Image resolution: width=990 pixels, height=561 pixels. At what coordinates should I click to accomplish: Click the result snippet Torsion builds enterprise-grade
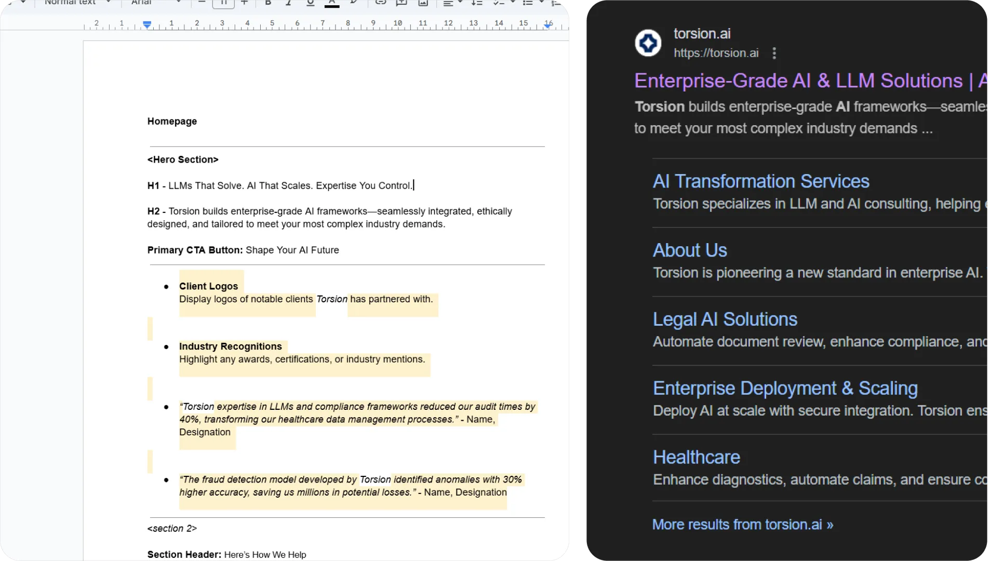810,117
